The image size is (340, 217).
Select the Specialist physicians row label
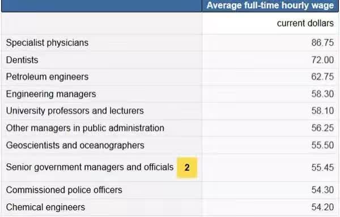pos(47,43)
